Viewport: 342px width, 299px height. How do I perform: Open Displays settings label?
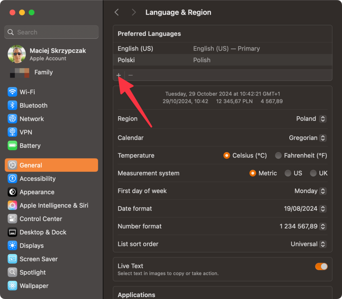pyautogui.click(x=31, y=246)
